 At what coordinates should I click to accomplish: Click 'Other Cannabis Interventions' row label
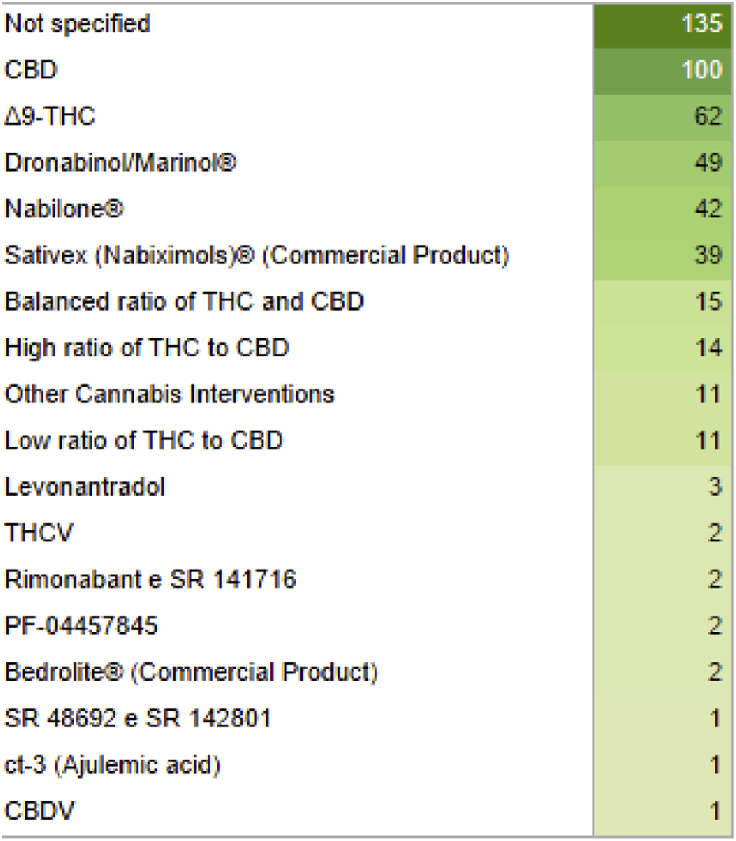(169, 394)
